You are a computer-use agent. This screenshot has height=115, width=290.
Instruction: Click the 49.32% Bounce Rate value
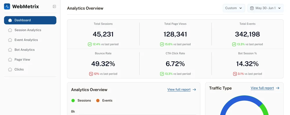[x=103, y=64]
